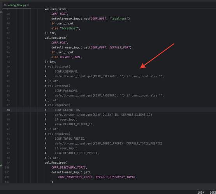Close the config_flow.py tab

pos(28,5)
